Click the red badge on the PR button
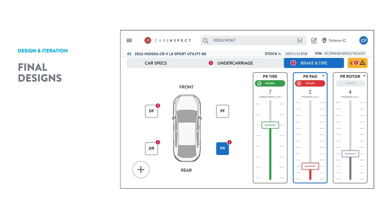The width and height of the screenshot is (391, 213). pos(229,142)
